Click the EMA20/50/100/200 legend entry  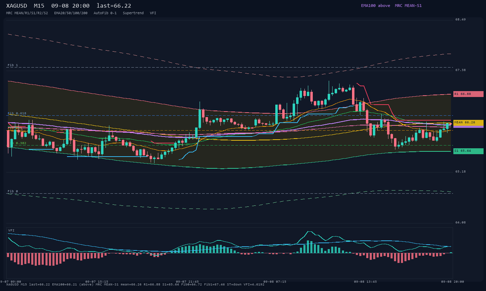(x=71, y=13)
